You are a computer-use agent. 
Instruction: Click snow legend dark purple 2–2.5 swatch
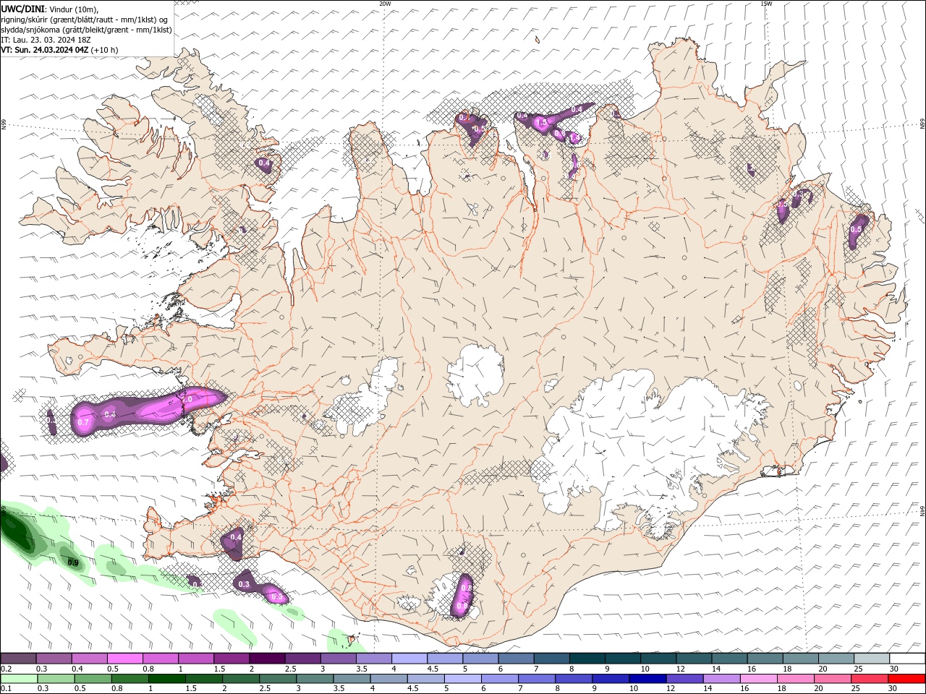click(267, 659)
